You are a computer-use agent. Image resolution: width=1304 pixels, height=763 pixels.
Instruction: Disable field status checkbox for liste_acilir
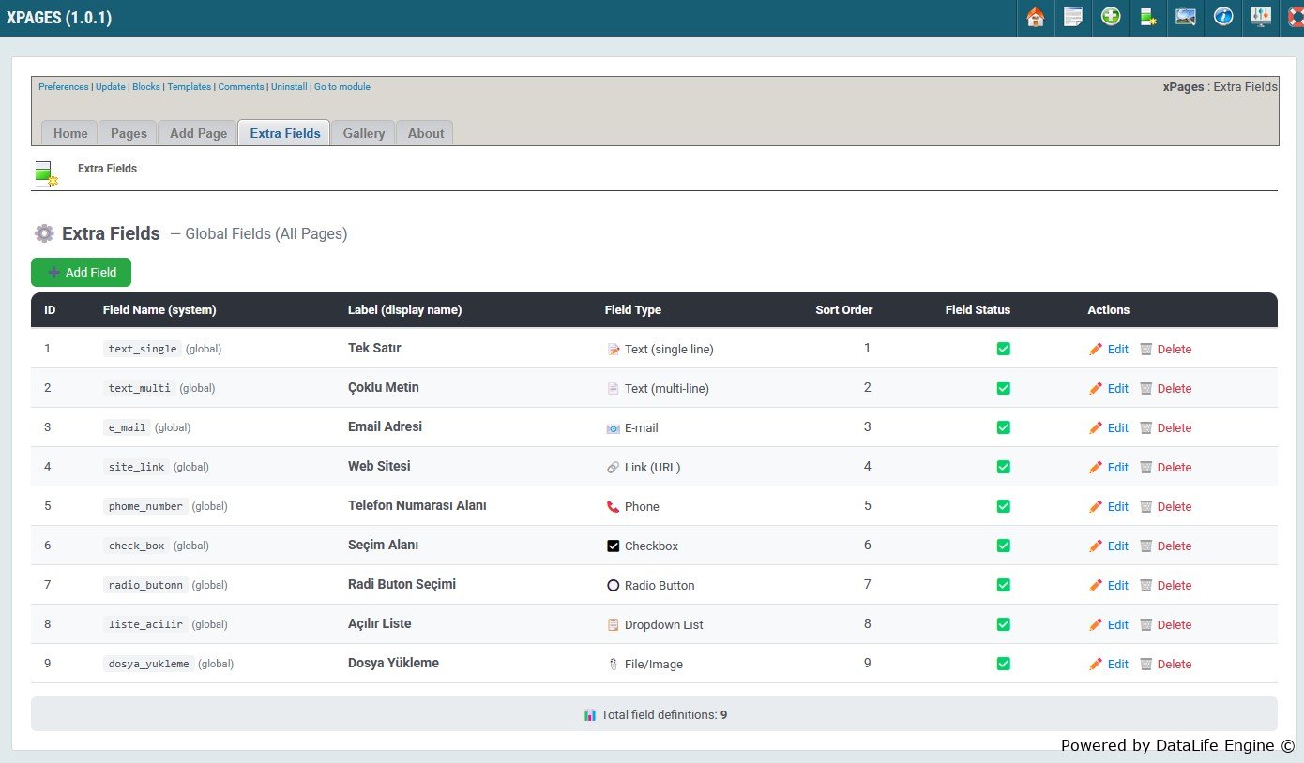1003,624
